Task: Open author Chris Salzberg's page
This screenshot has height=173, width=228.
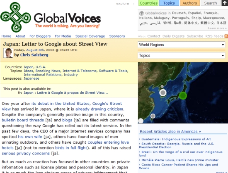Action: [x=34, y=55]
